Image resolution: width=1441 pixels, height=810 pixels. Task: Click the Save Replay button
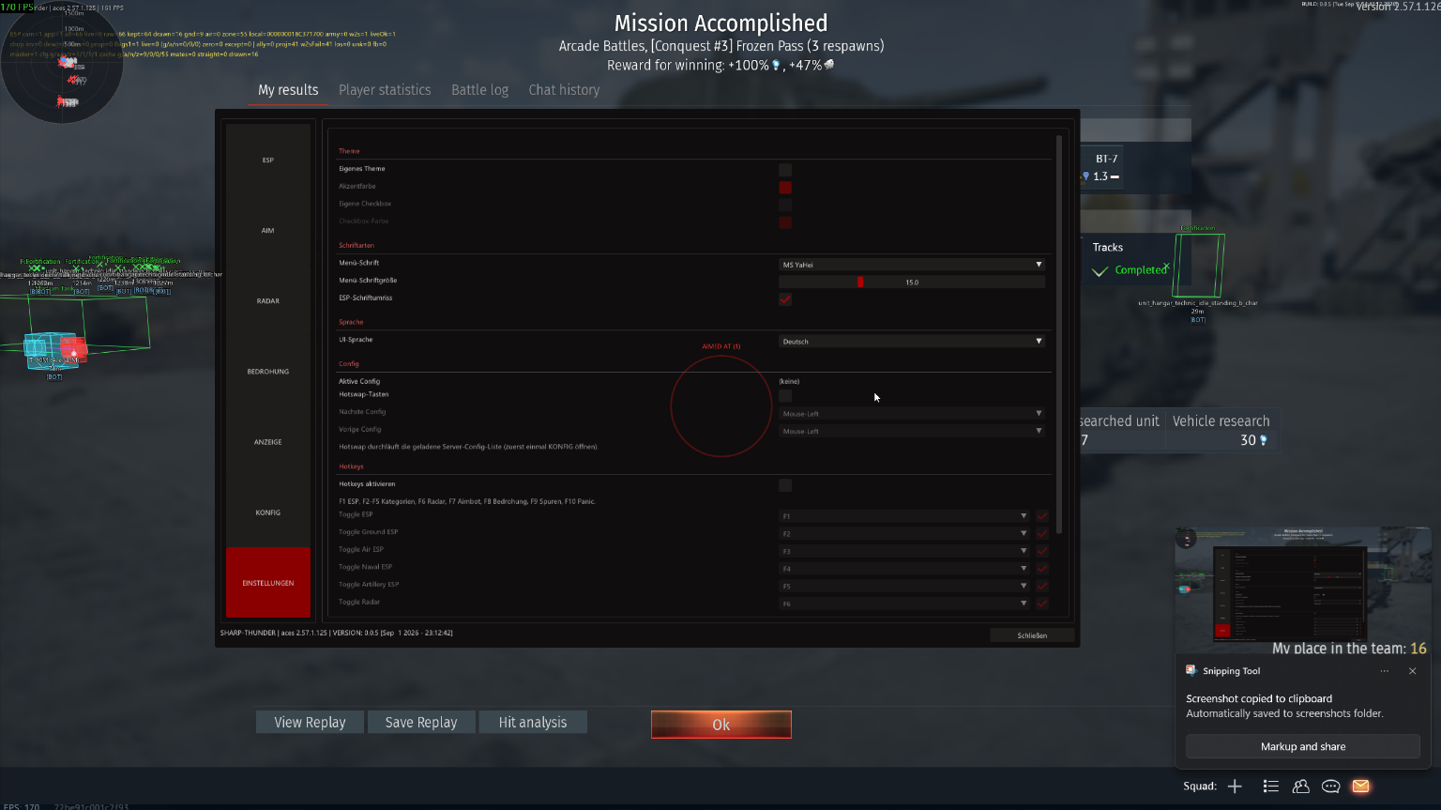pos(421,722)
